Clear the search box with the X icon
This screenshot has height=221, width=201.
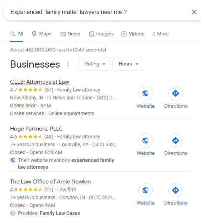click(x=194, y=12)
